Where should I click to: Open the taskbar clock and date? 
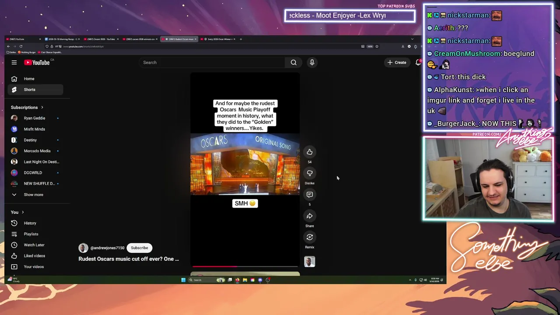[435, 280]
